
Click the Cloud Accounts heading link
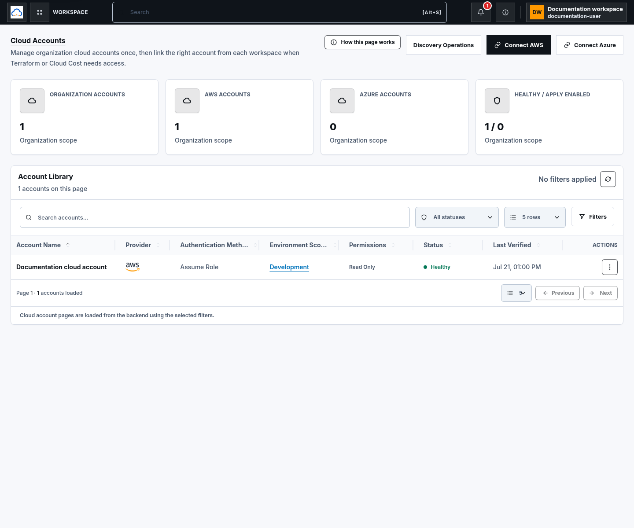coord(38,40)
